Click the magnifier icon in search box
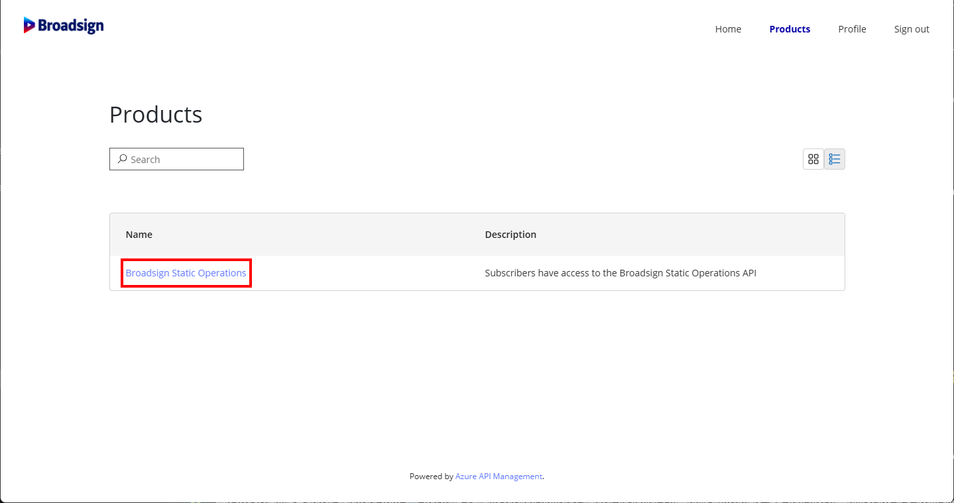 click(122, 159)
